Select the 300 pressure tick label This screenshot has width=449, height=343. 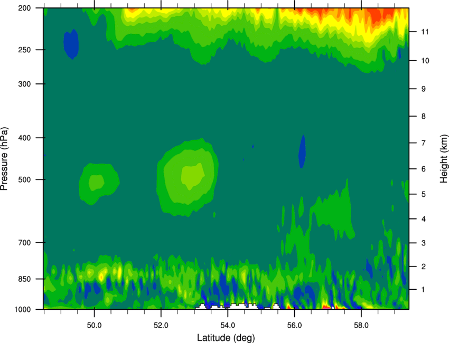[x=25, y=84]
